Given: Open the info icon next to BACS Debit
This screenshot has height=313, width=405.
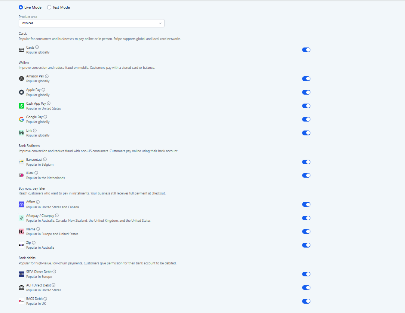Looking at the screenshot, I should [x=45, y=299].
